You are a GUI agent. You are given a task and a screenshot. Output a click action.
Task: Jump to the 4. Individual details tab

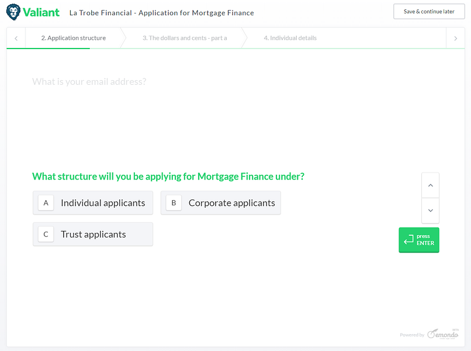pos(290,38)
